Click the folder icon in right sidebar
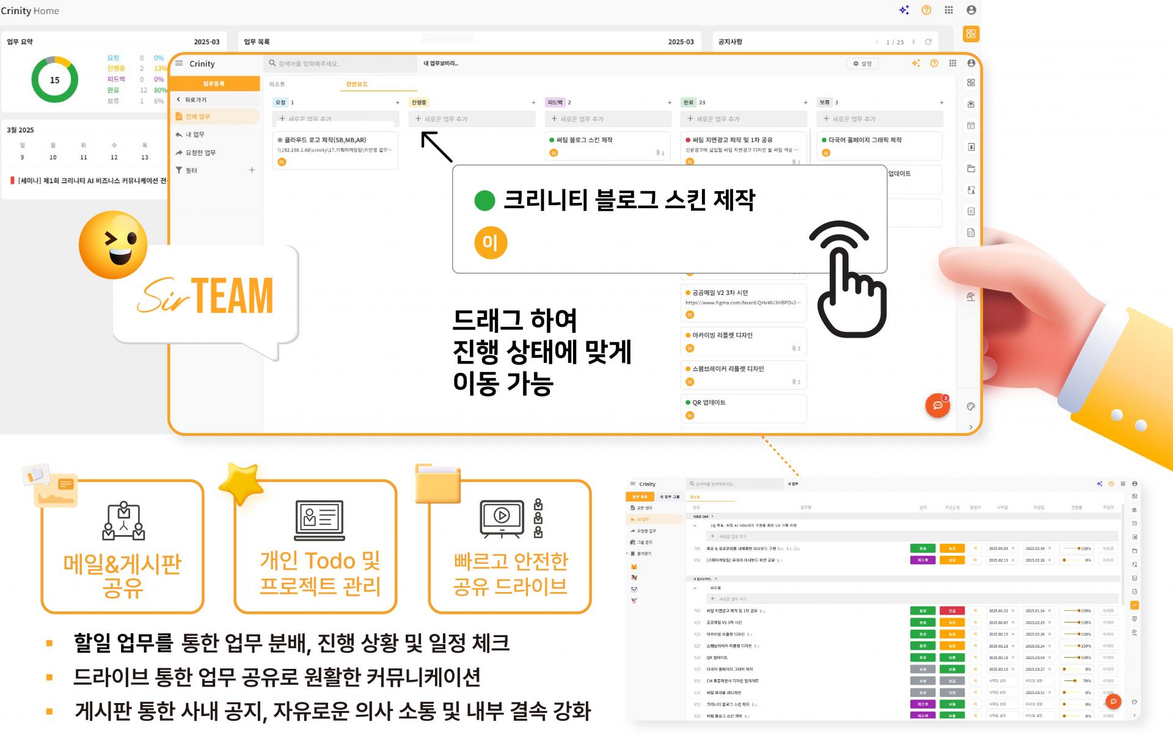The height and width of the screenshot is (755, 1173). pos(971,169)
